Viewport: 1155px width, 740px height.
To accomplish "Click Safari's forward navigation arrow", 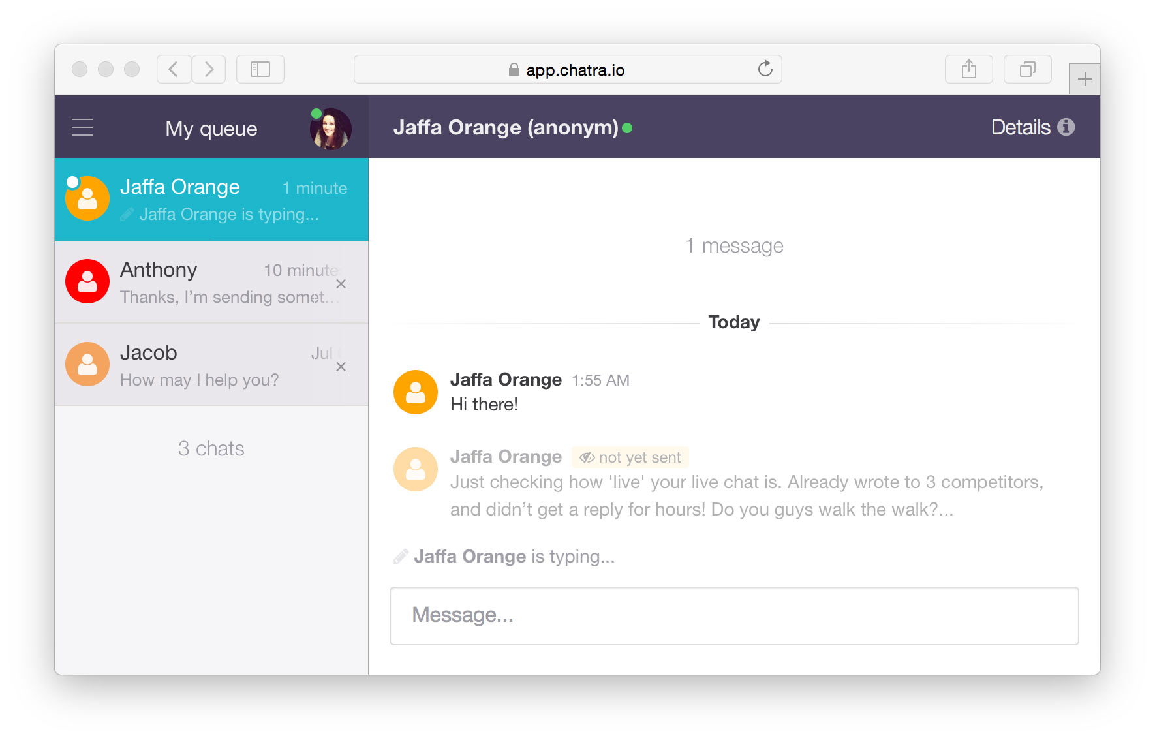I will 209,69.
